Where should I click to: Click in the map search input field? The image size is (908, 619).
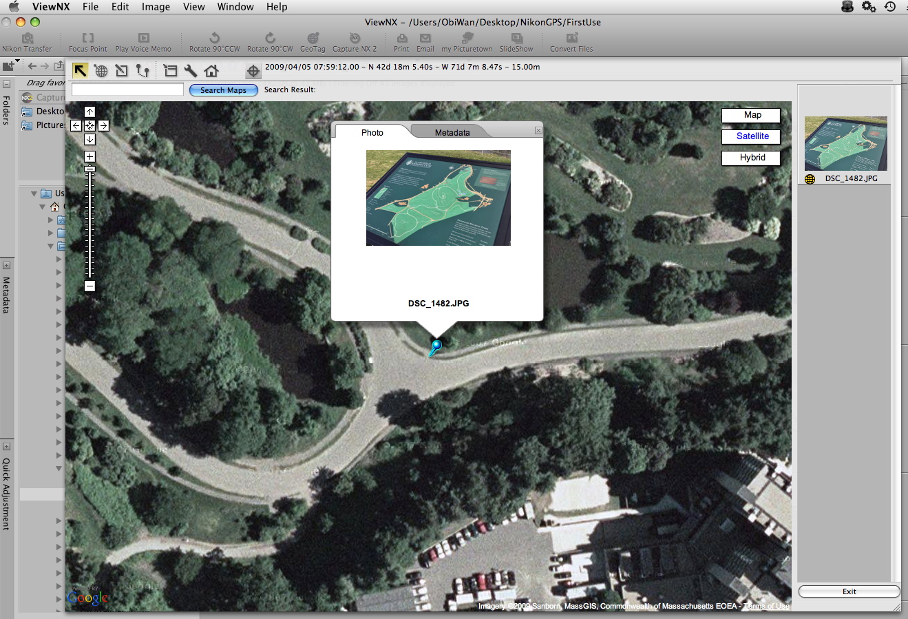(x=127, y=90)
